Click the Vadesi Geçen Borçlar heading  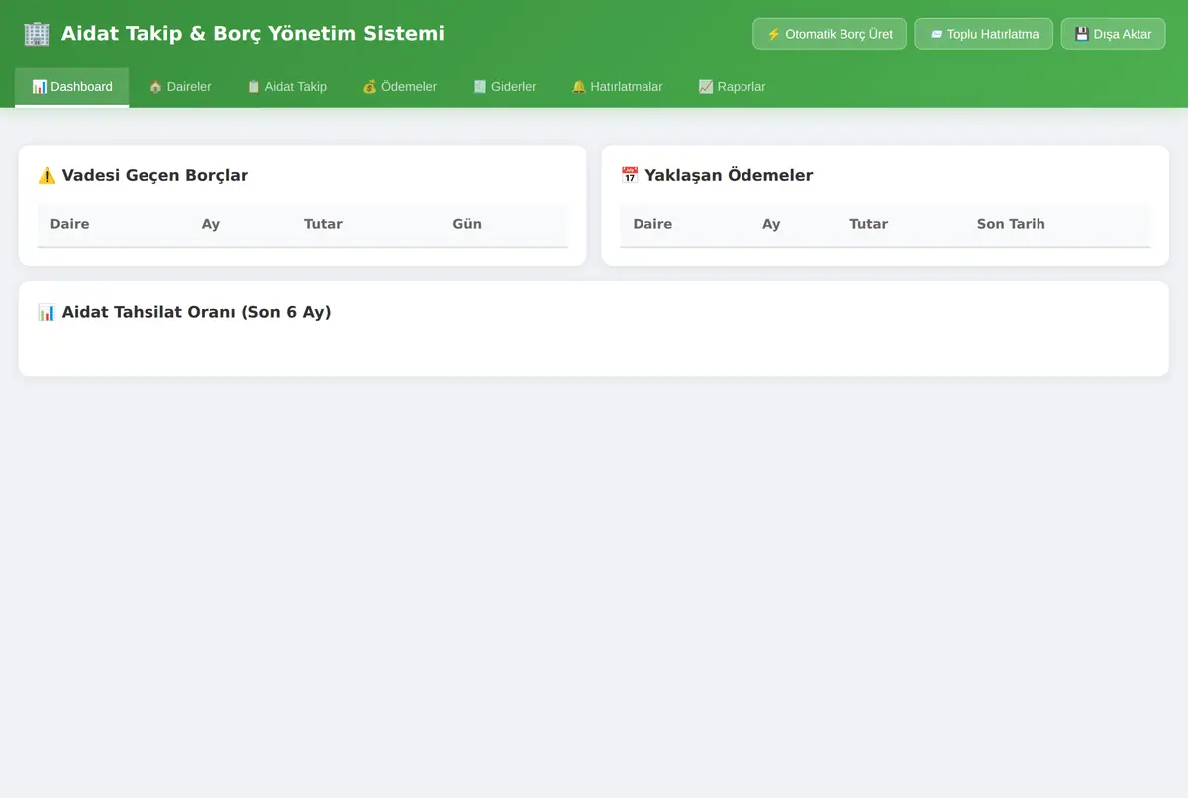pos(143,175)
